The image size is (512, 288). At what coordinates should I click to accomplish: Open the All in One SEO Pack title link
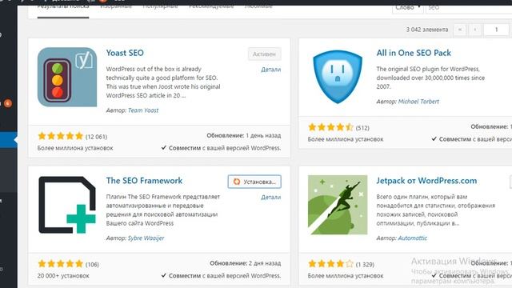coord(414,53)
